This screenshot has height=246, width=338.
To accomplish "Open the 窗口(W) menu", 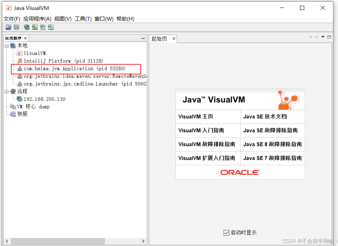I will [104, 19].
